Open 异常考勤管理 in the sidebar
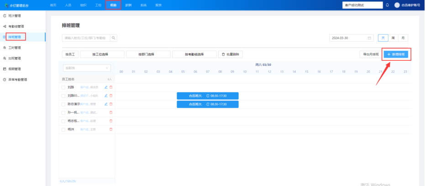 pos(23,80)
